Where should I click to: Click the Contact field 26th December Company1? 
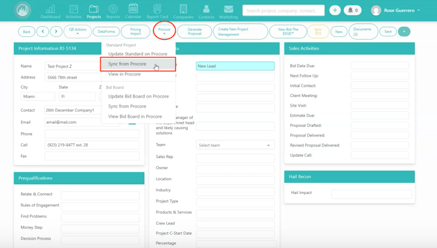pyautogui.click(x=73, y=110)
